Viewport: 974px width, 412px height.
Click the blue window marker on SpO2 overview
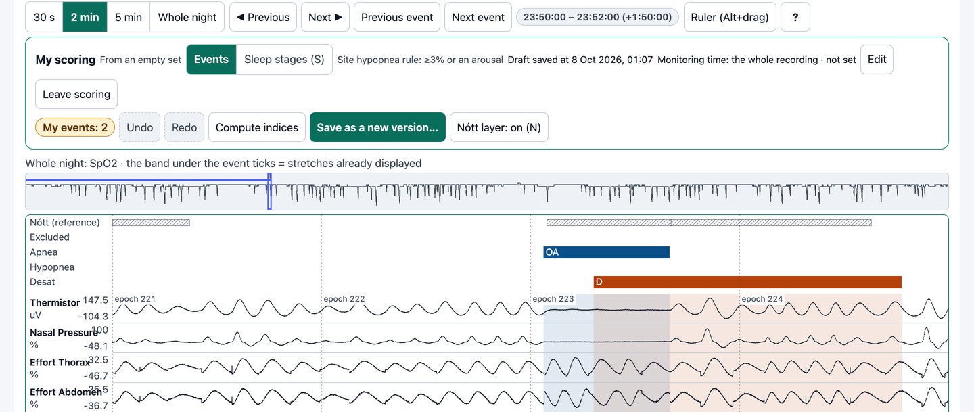pos(269,191)
